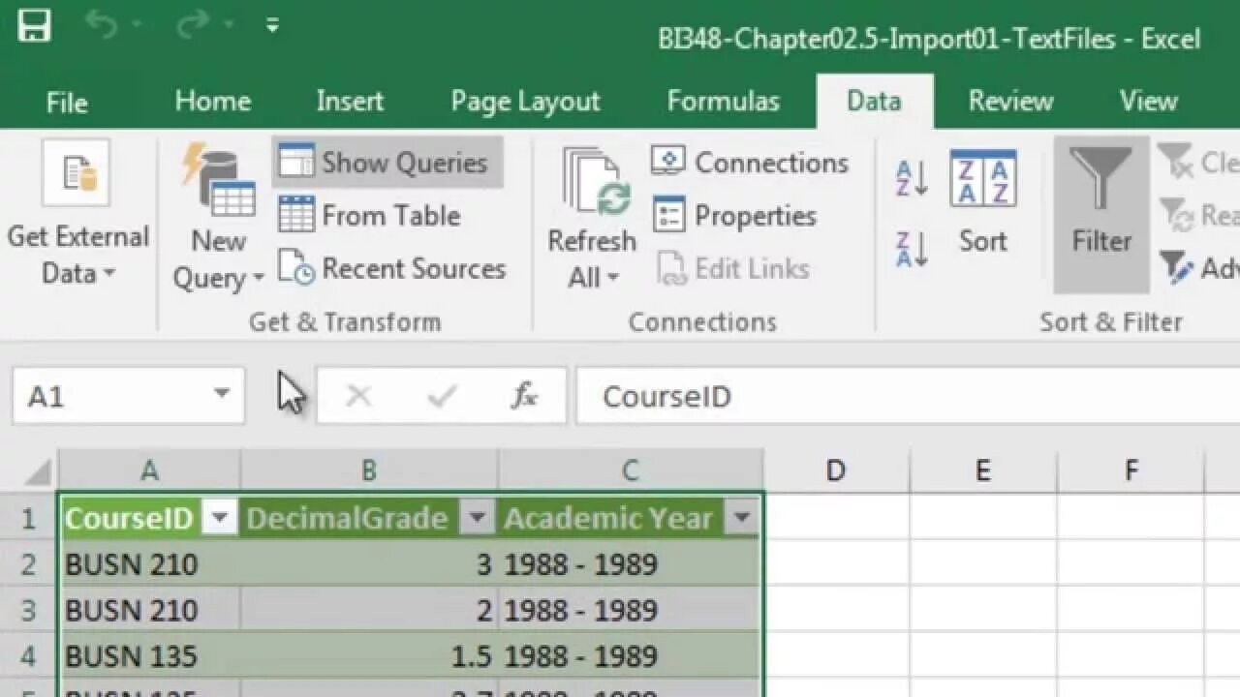Click cell A2 containing BUSN 210
Viewport: 1240px width, 697px height.
click(150, 564)
